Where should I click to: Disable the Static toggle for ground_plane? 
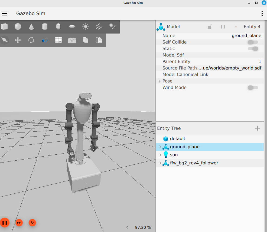point(253,48)
